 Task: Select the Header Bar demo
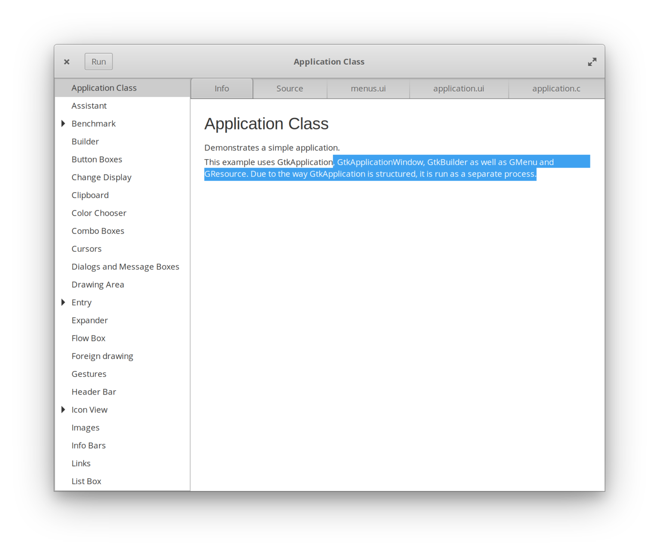click(x=94, y=392)
